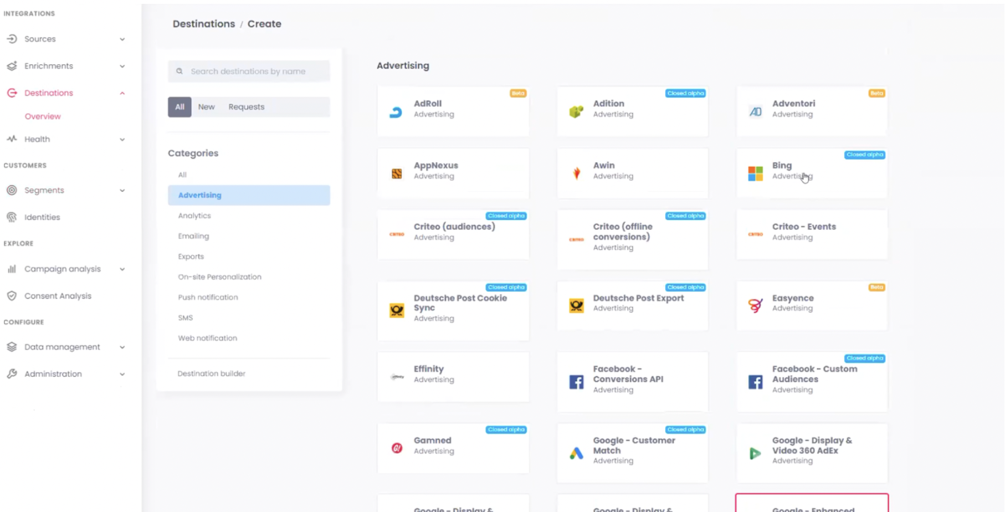Collapse the Destinations menu chevron
Image resolution: width=1005 pixels, height=512 pixels.
[122, 93]
